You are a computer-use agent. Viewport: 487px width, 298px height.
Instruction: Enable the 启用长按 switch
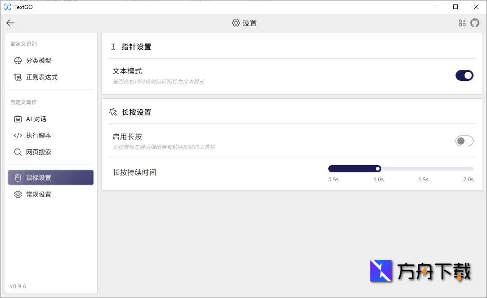click(464, 140)
